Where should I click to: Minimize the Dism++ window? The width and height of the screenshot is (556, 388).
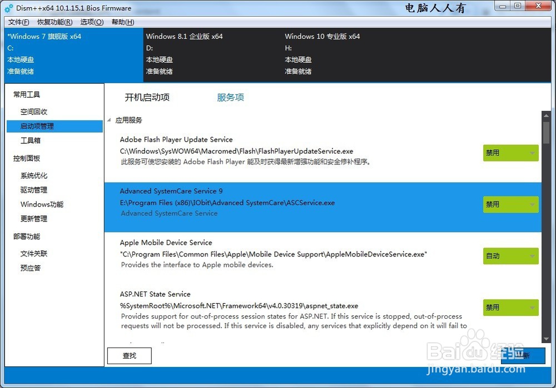click(502, 6)
